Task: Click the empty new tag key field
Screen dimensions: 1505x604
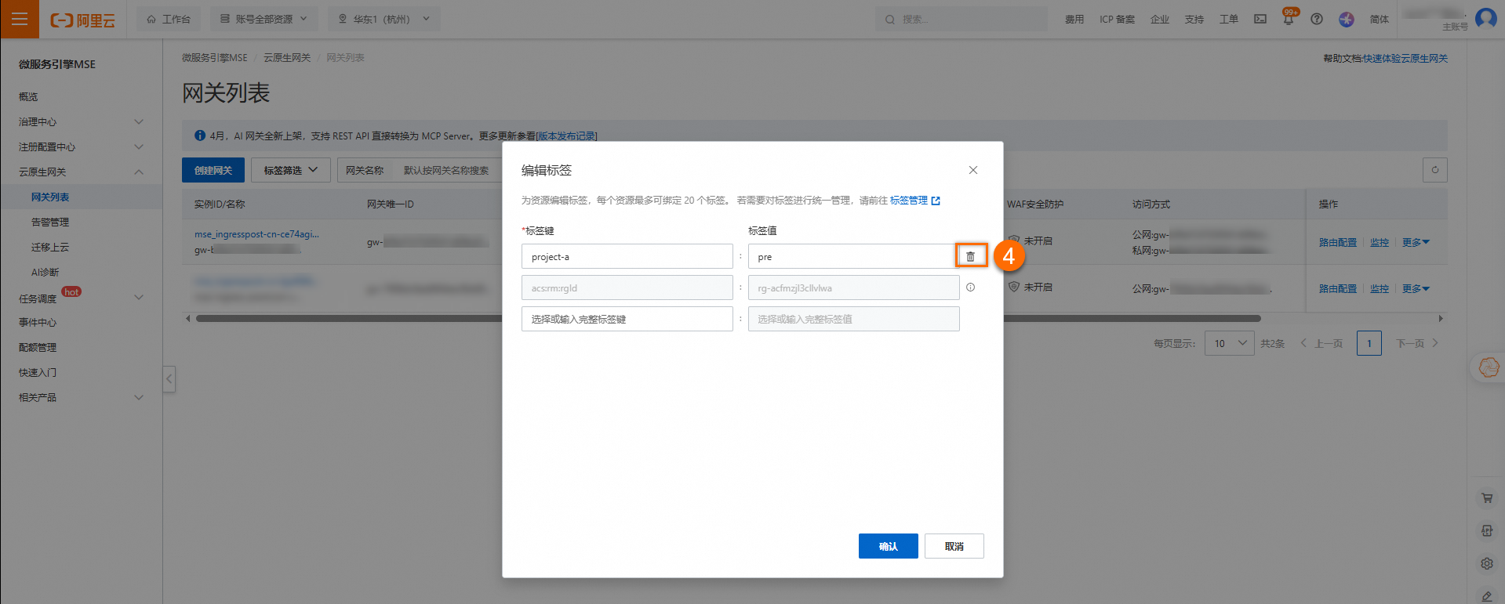Action: pos(627,319)
